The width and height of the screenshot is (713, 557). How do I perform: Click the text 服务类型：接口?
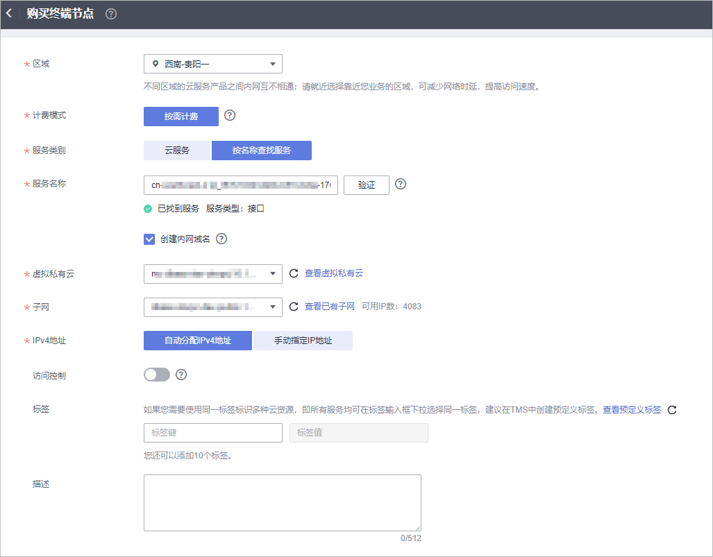(x=235, y=209)
